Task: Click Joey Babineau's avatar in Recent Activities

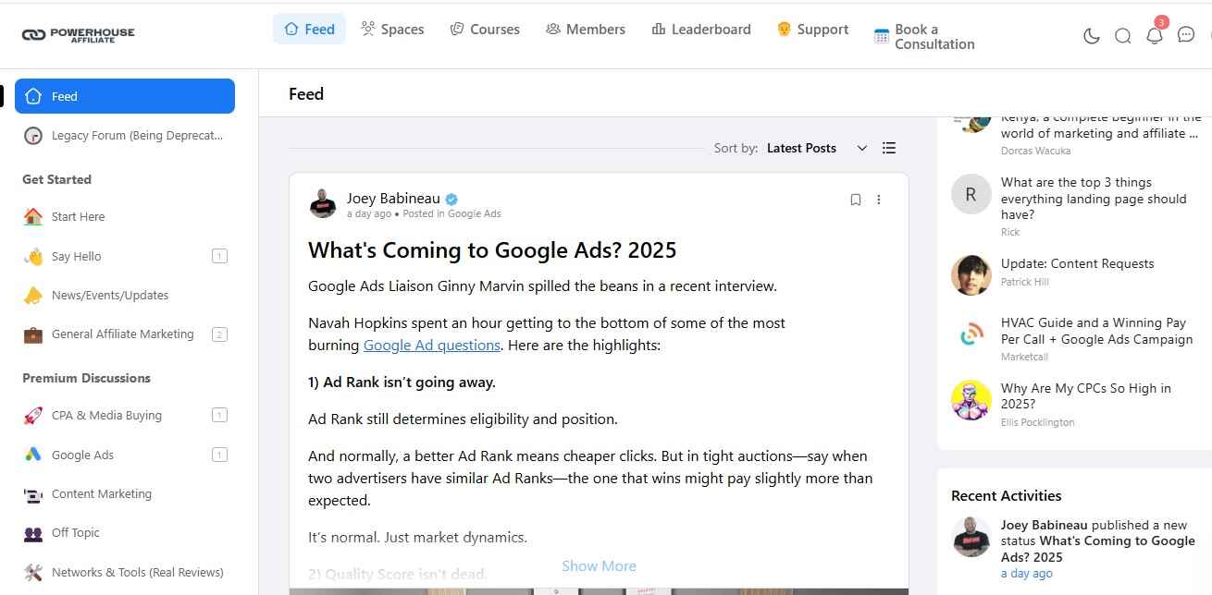Action: 971,537
